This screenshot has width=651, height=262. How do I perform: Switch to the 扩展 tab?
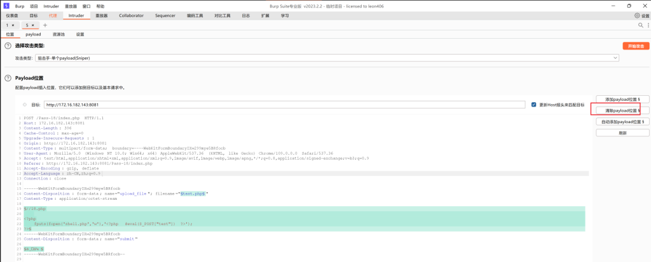(x=265, y=16)
